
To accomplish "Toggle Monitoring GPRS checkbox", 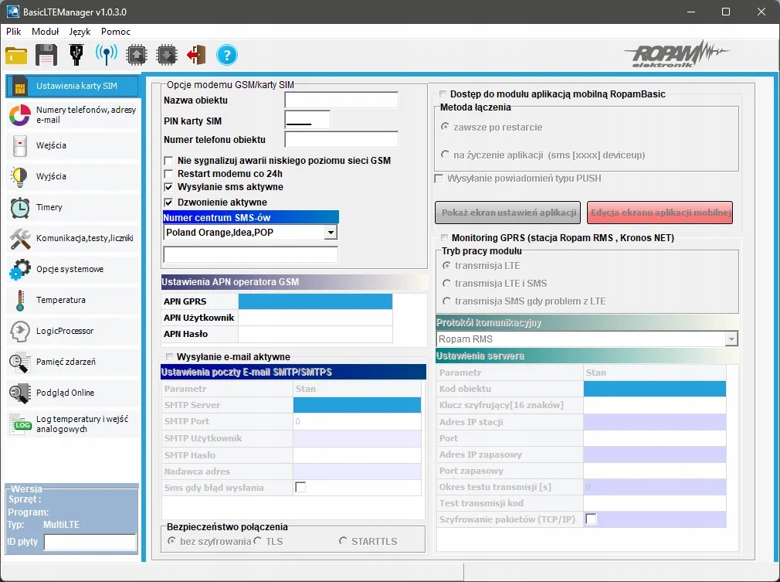I will click(444, 238).
